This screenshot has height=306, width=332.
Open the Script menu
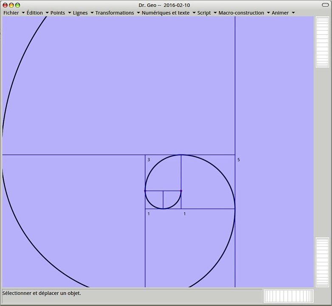(x=204, y=13)
